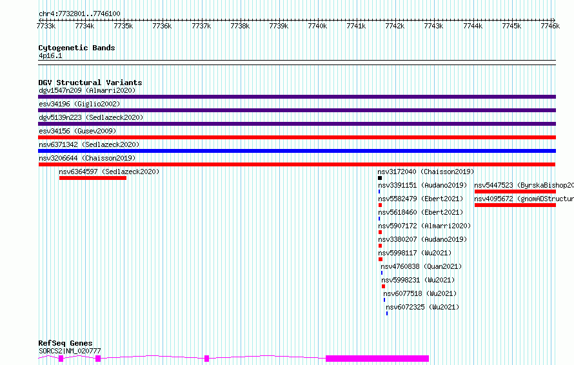Select the purple bar under esv34196

(297, 110)
